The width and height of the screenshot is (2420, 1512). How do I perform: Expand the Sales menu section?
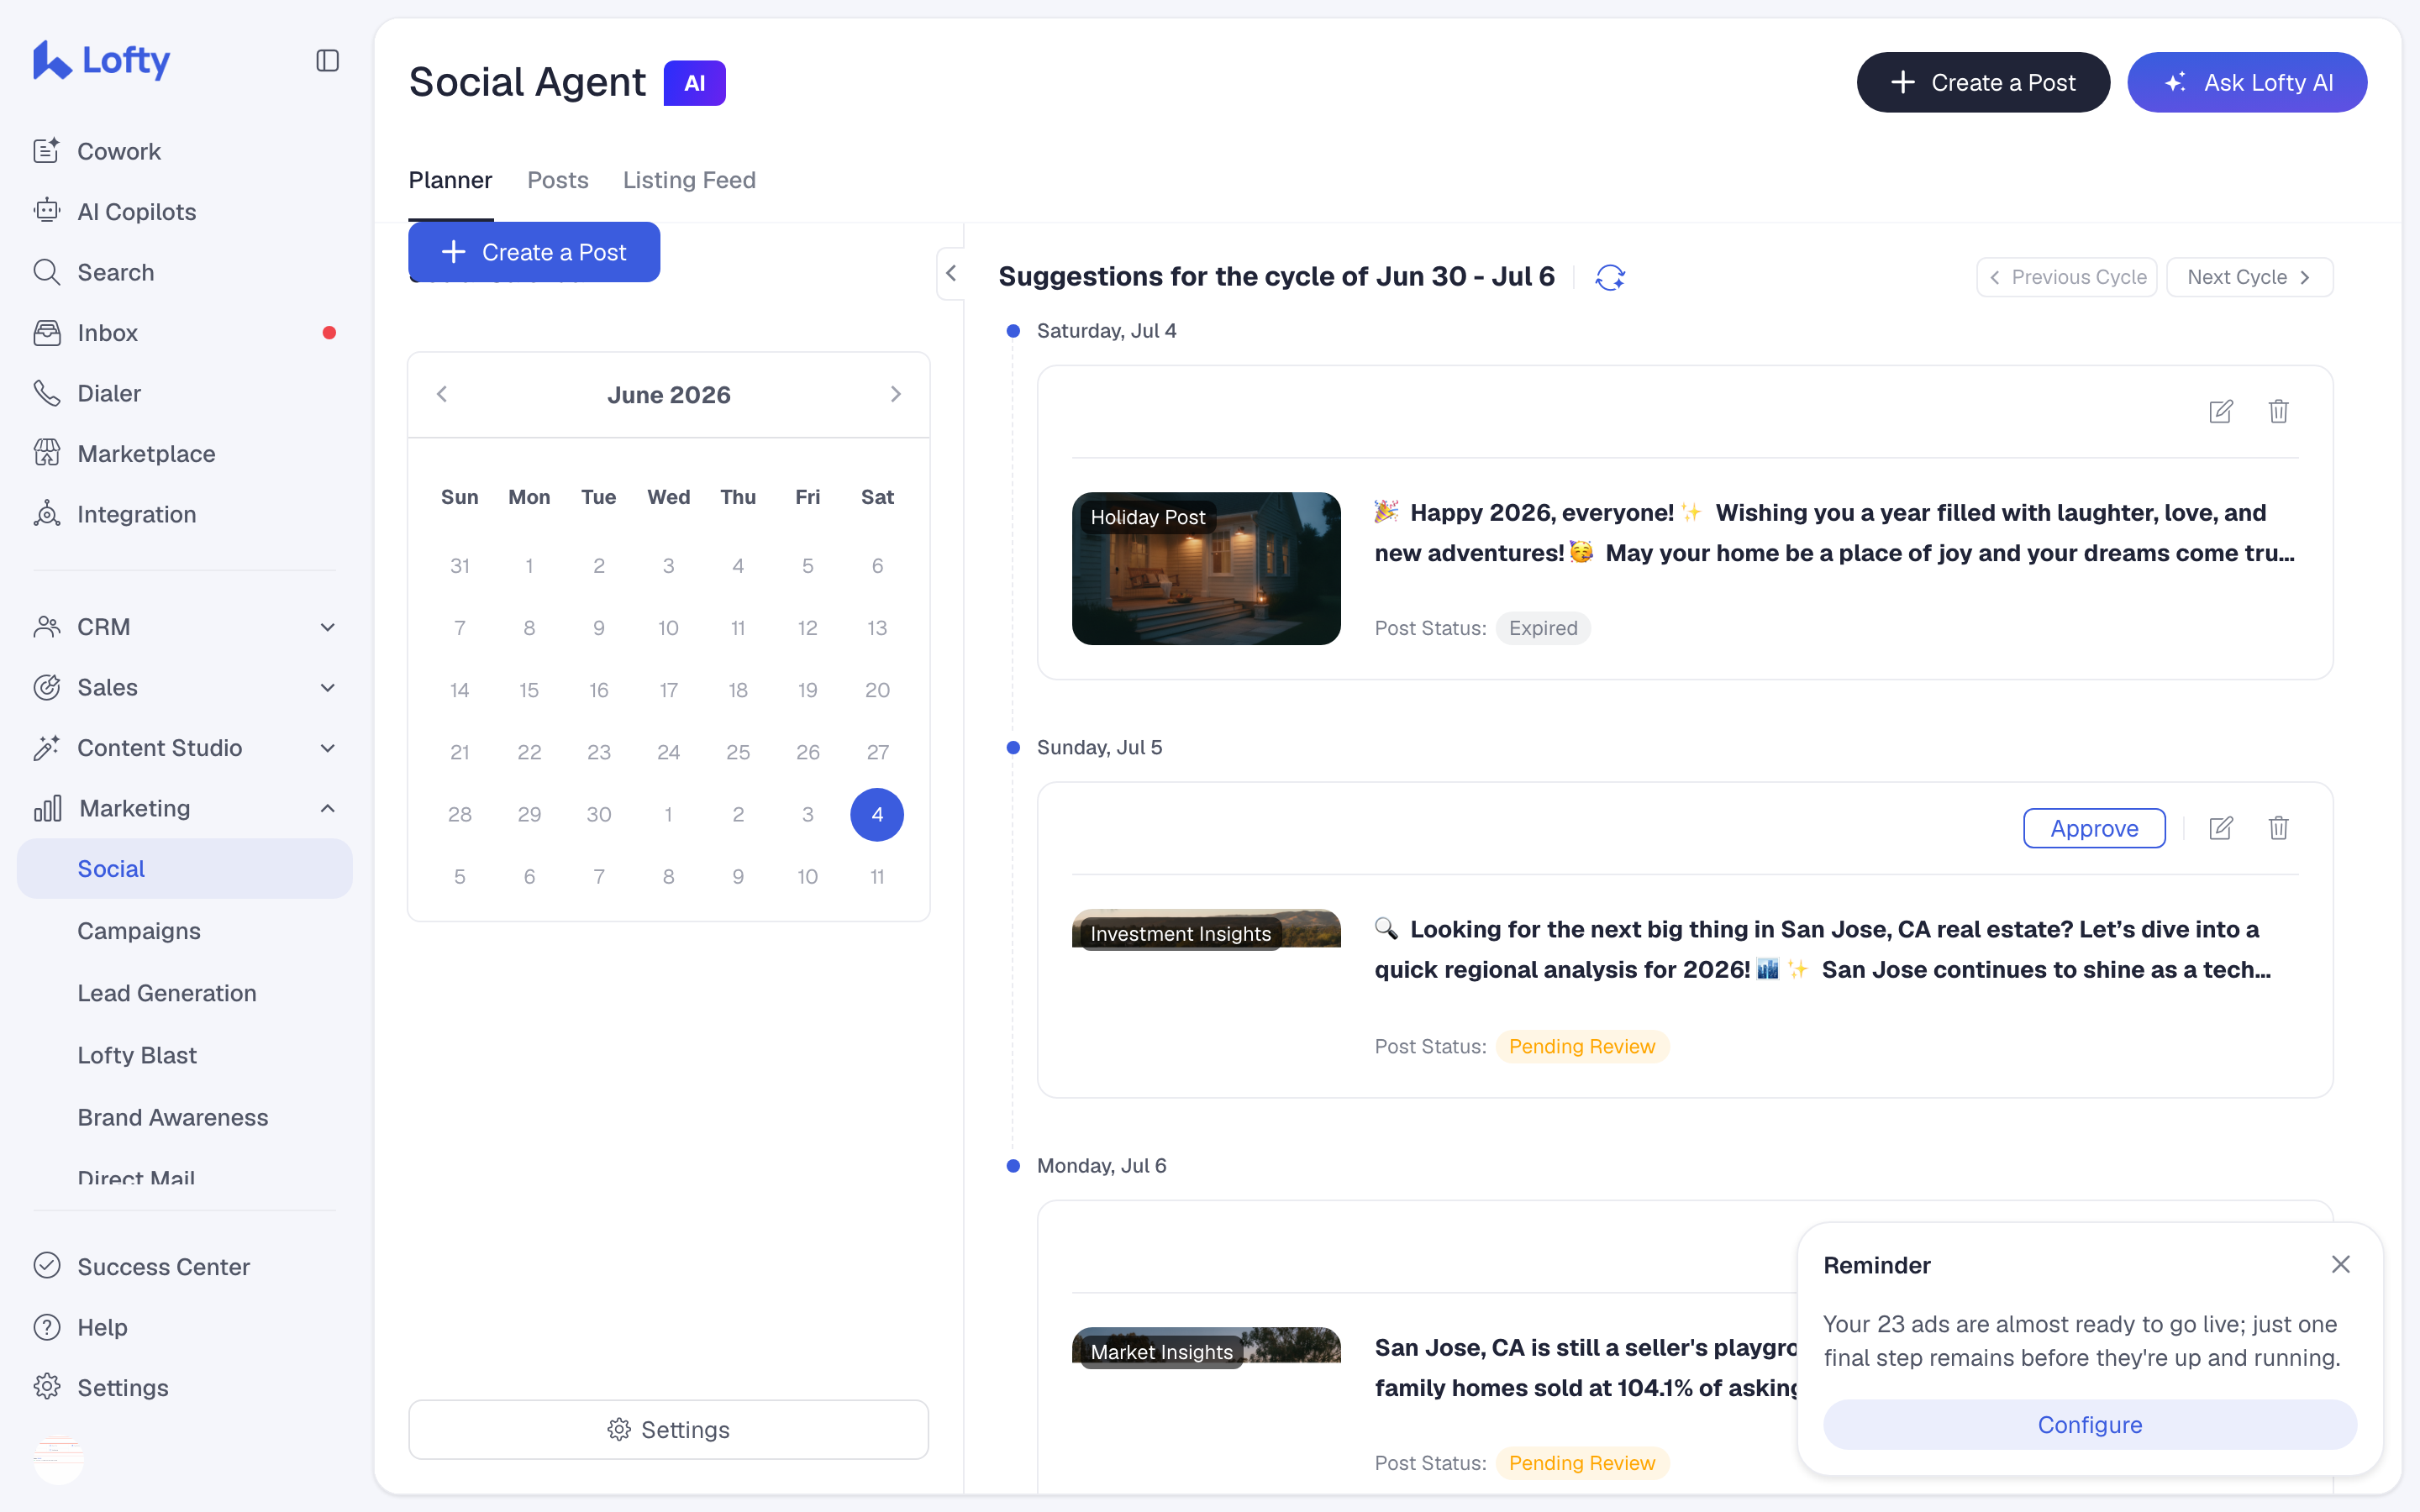click(x=185, y=687)
